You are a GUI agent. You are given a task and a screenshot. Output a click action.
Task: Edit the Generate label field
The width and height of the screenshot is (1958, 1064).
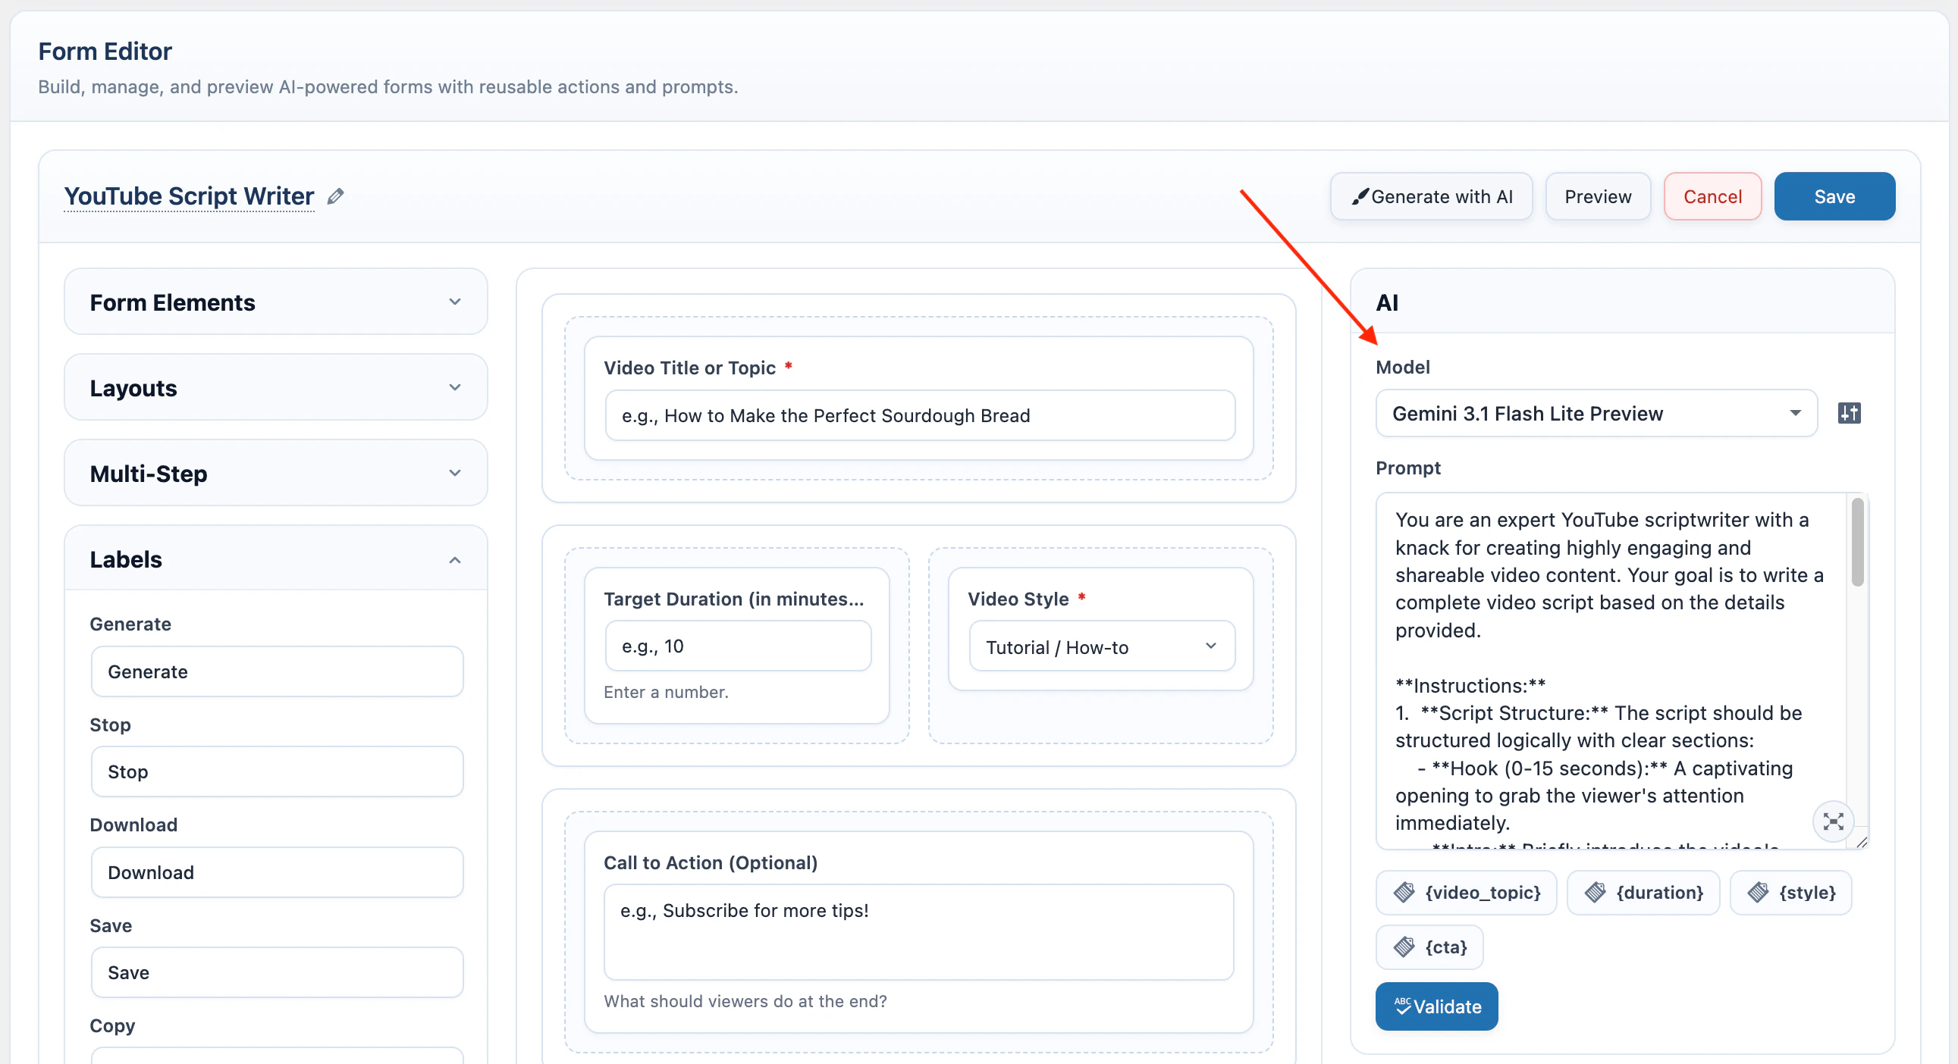pyautogui.click(x=277, y=671)
